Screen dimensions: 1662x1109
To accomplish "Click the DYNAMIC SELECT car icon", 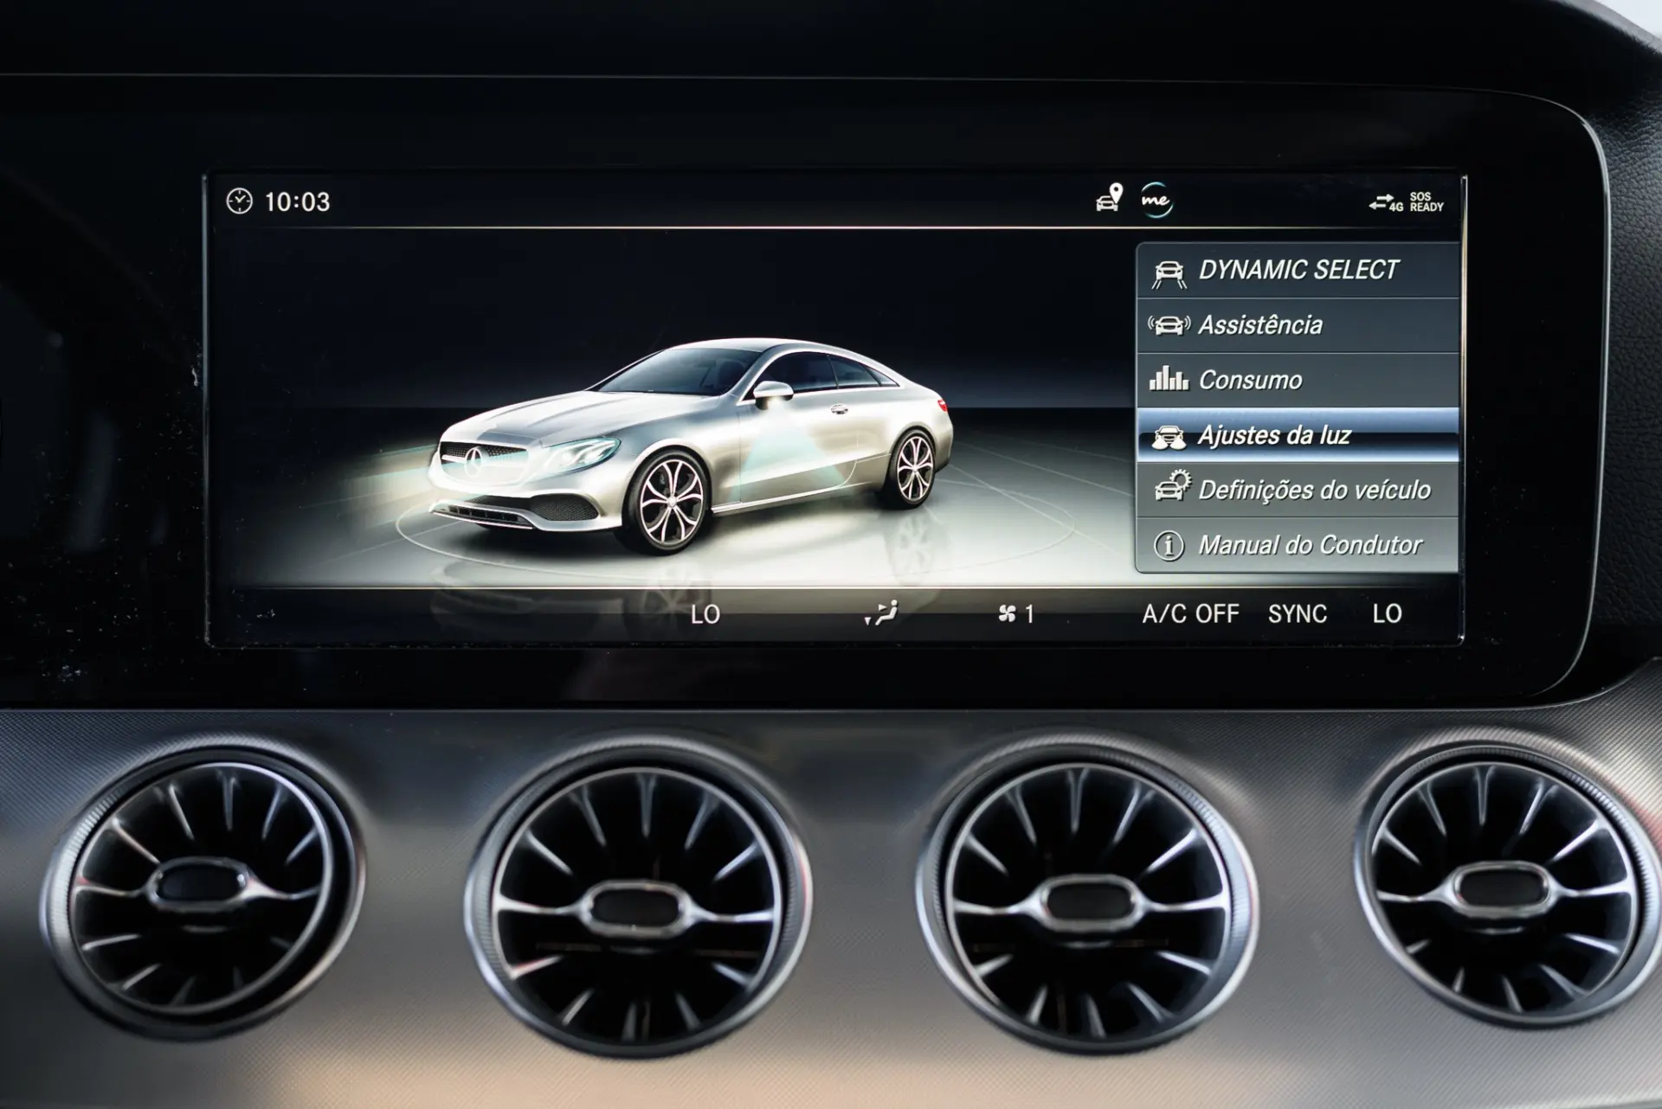I will [1169, 273].
